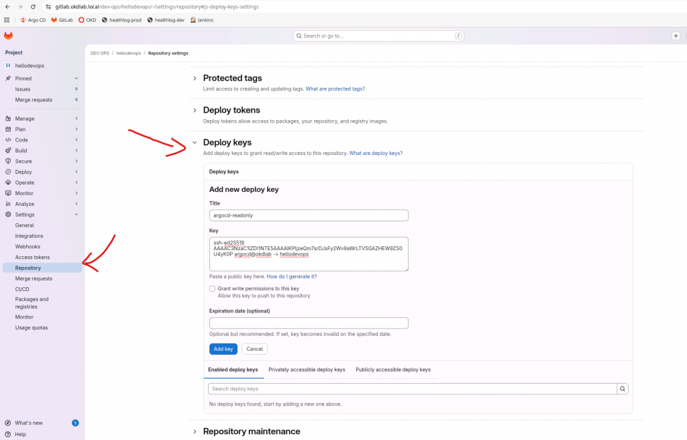Click the plus create-new icon in header

pos(676,36)
